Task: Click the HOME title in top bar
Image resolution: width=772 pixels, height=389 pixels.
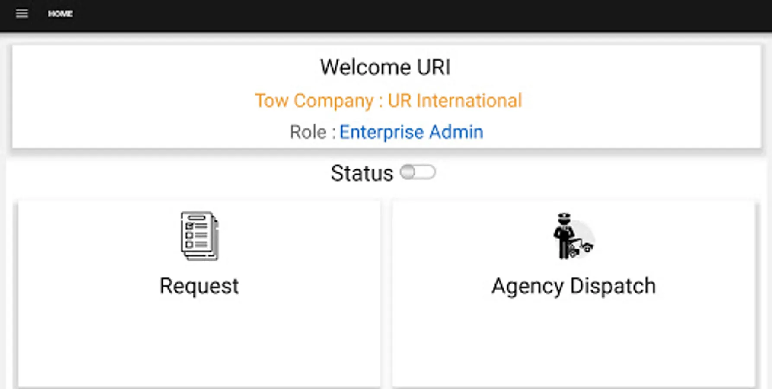Action: click(x=60, y=14)
